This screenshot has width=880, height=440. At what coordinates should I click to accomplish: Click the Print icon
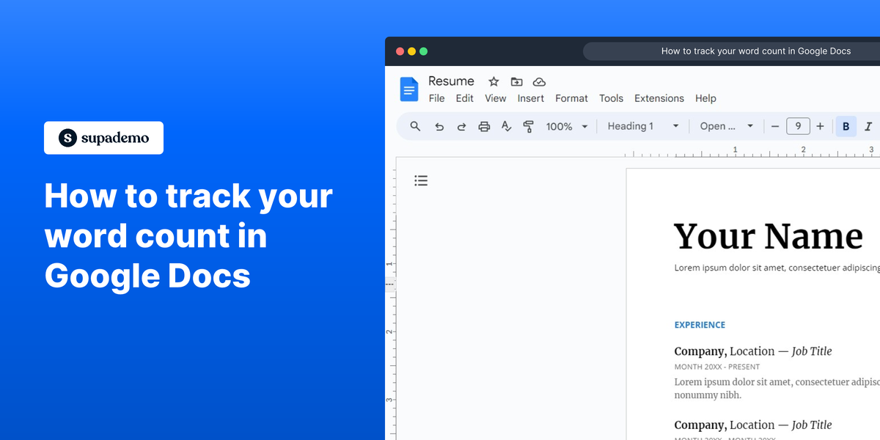coord(484,126)
